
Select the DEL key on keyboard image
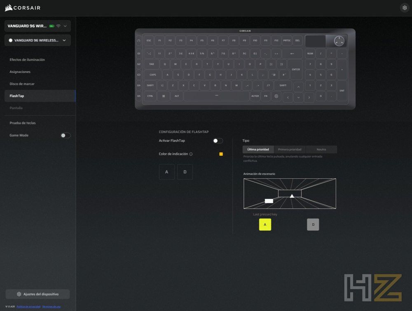(x=297, y=41)
